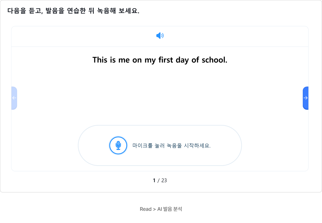Click the light-blue previous-slide tab on left edge

click(x=14, y=98)
